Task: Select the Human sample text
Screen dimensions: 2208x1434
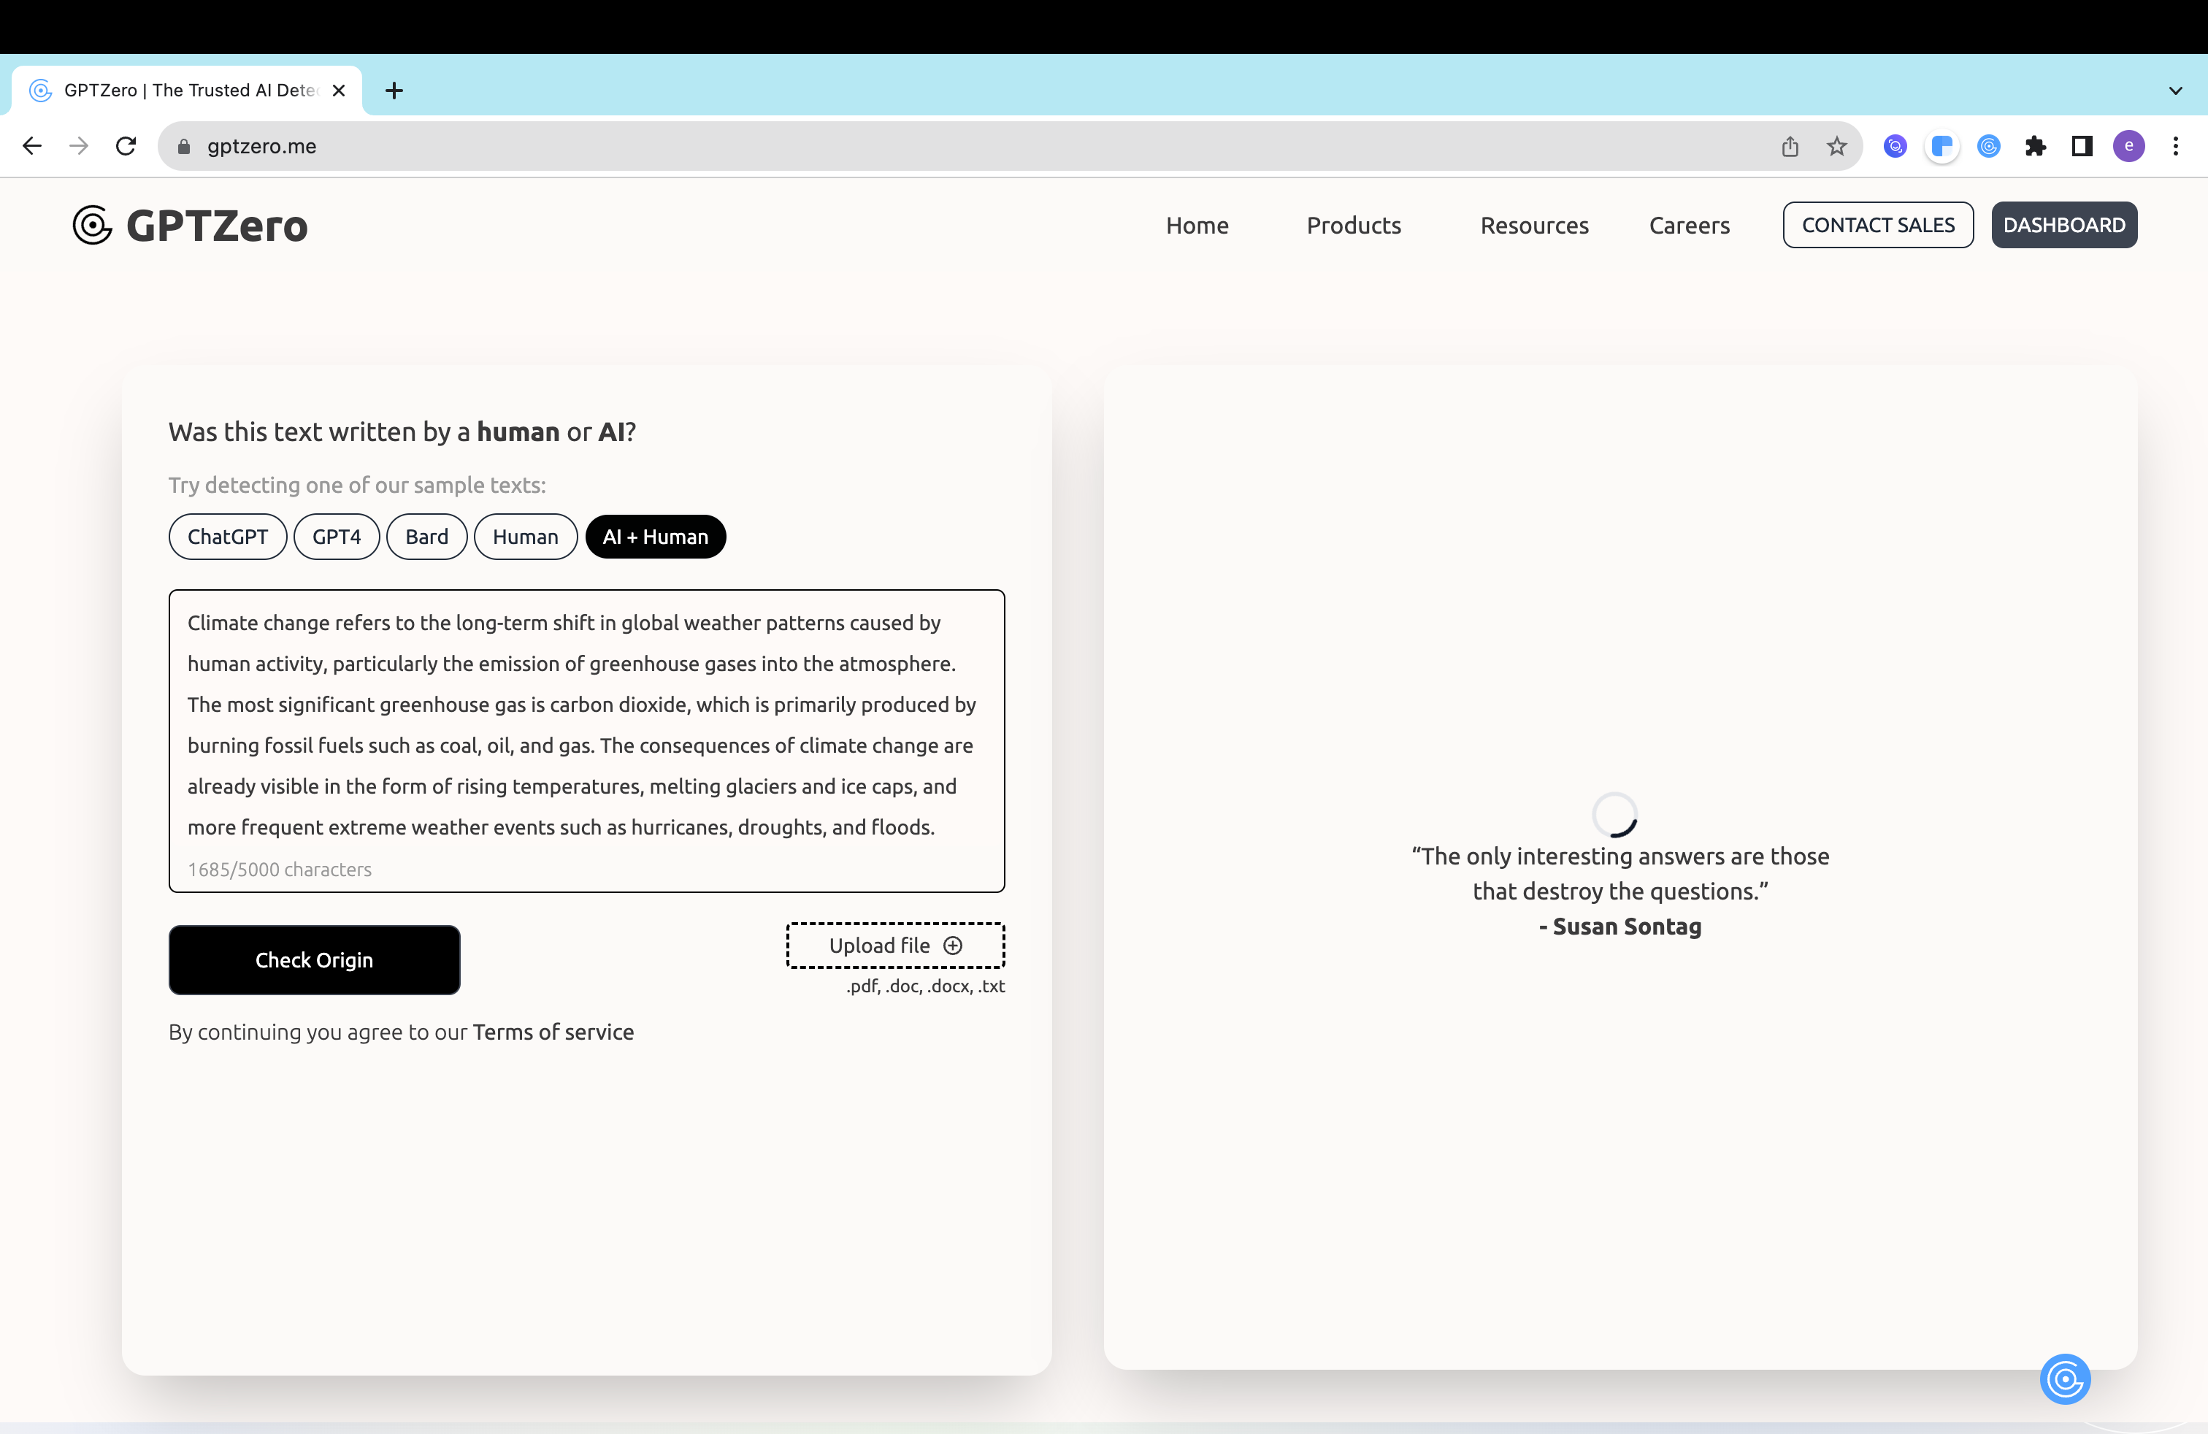Action: click(525, 536)
